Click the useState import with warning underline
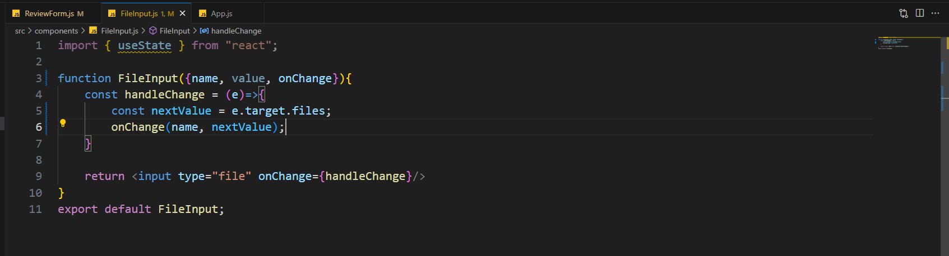Viewport: 949px width, 256px height. pos(145,45)
